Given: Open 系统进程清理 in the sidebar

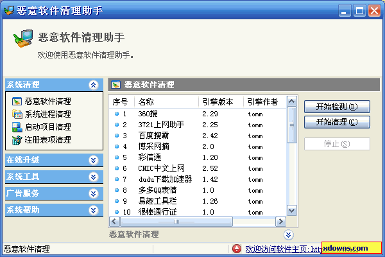Looking at the screenshot, I should click(x=48, y=114).
